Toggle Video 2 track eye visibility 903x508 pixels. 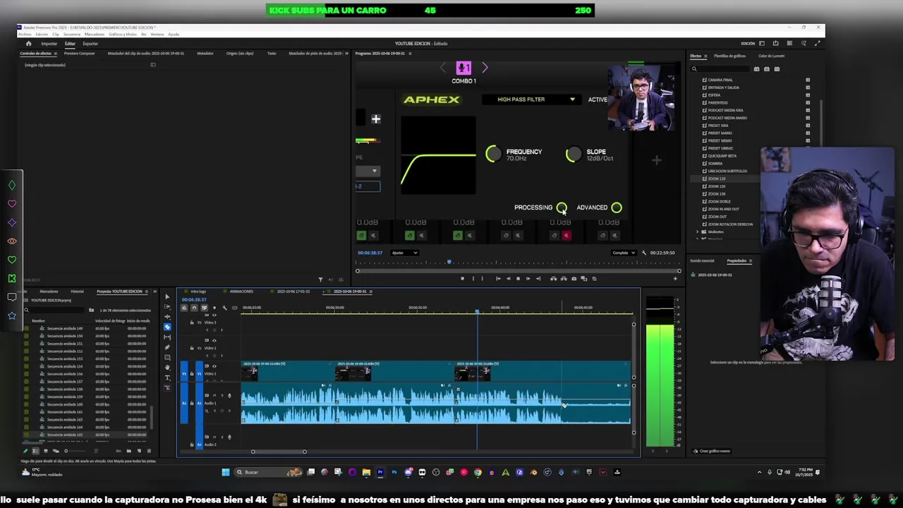tap(214, 341)
